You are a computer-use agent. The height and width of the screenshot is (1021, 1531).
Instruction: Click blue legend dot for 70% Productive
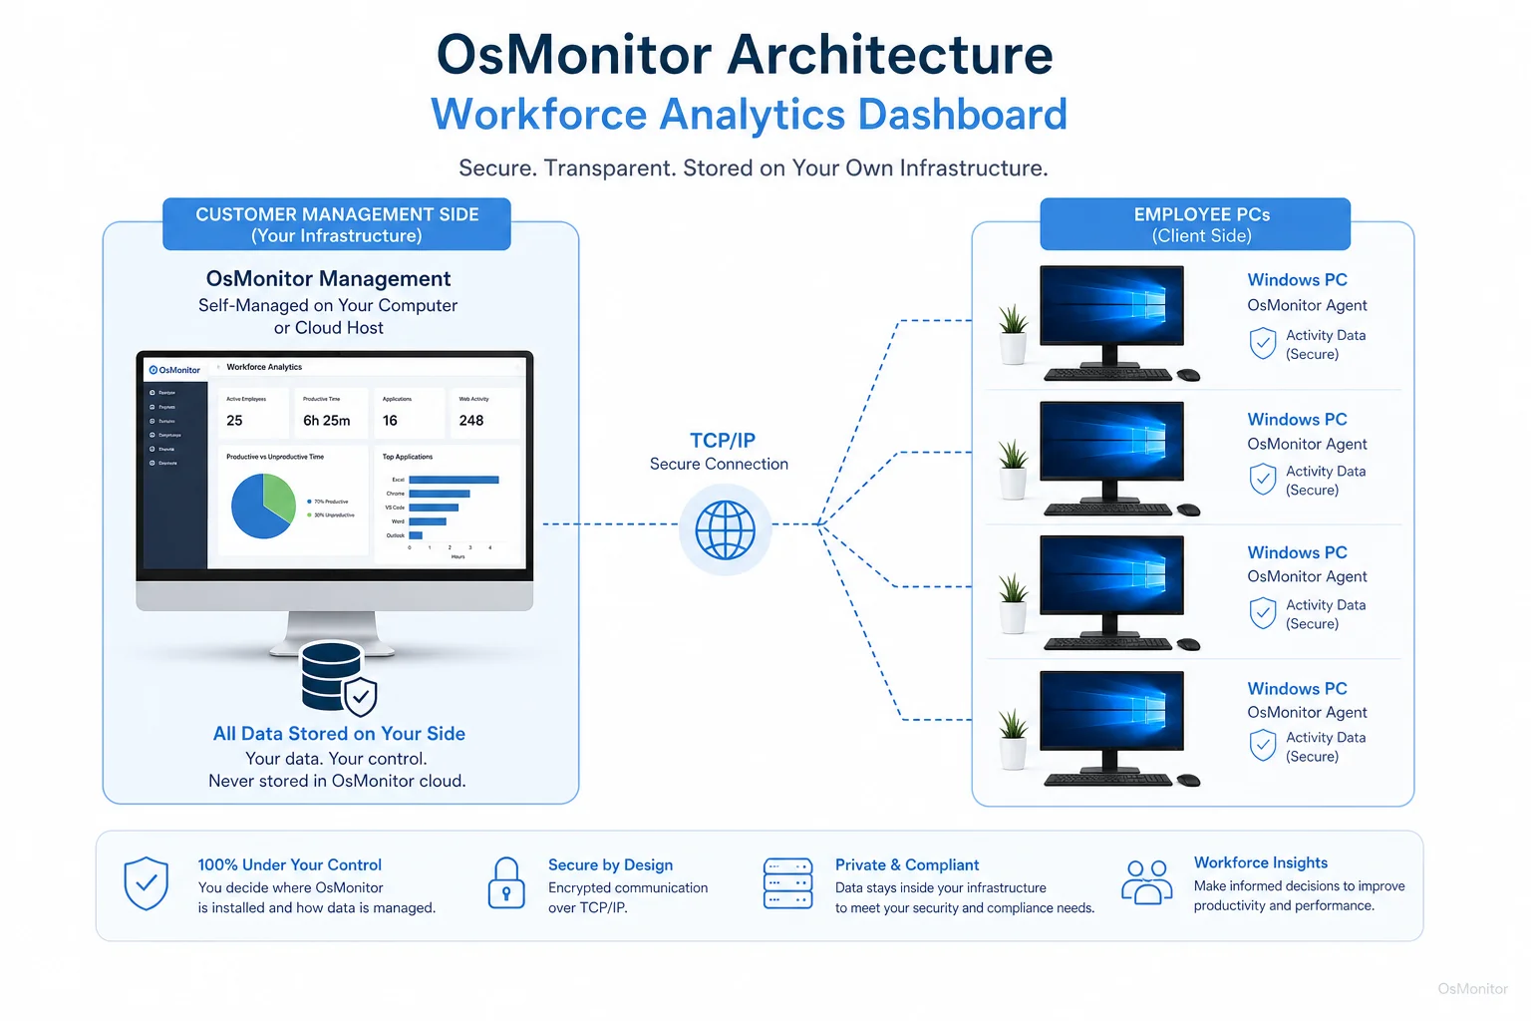(x=309, y=502)
